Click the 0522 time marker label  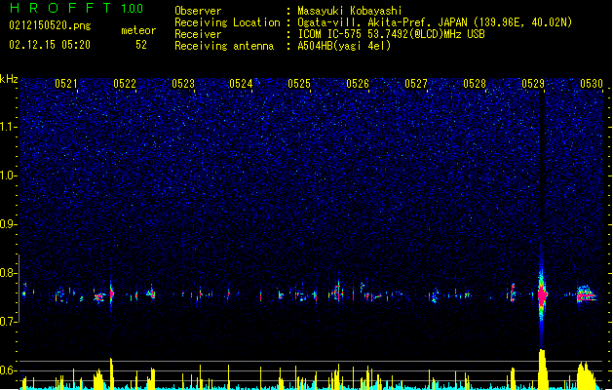[x=125, y=84]
